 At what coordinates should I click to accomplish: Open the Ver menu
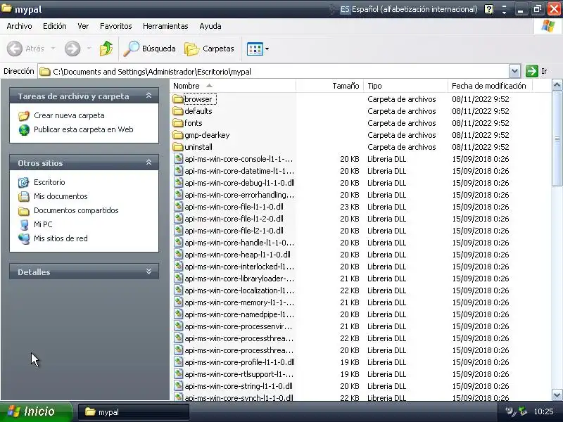click(x=83, y=26)
